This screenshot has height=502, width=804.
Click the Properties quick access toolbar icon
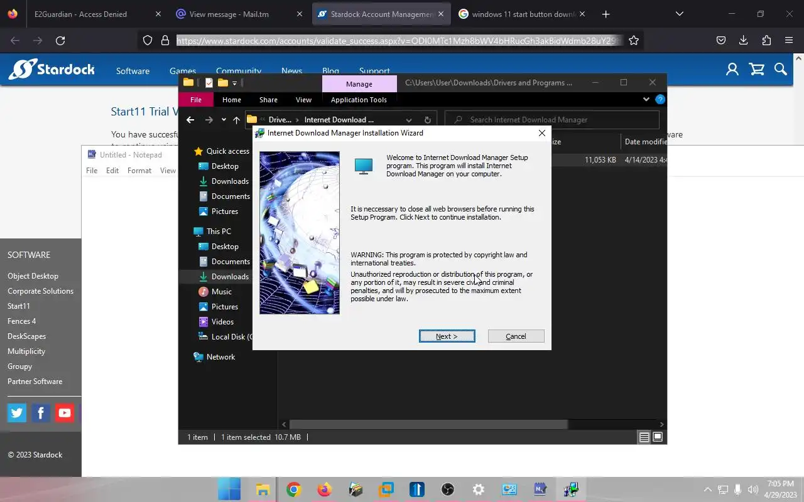pyautogui.click(x=209, y=83)
